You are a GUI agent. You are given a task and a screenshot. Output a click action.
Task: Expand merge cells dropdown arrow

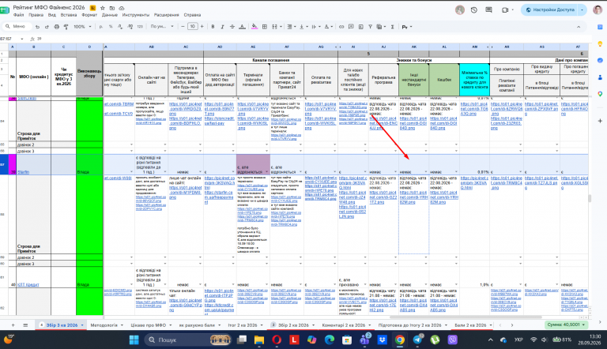[x=281, y=27]
